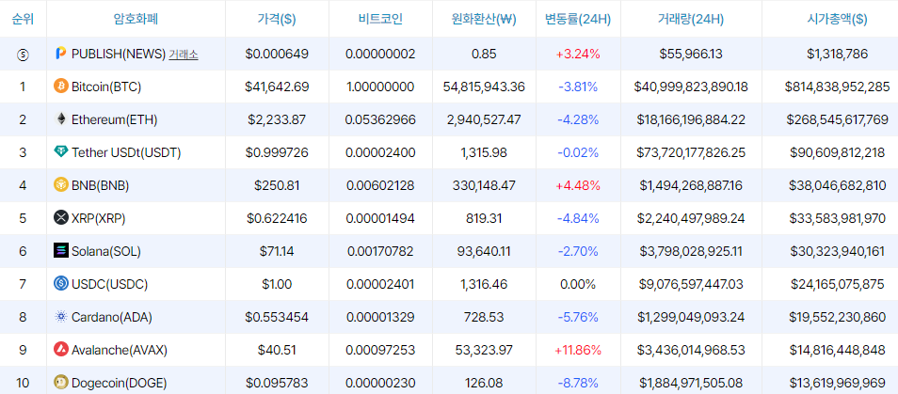
Task: Click the Bitcoin orange coin icon
Action: tap(60, 87)
